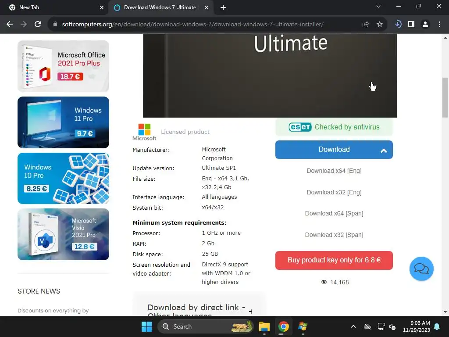Click the Licensed product text
The image size is (449, 337).
(x=185, y=132)
